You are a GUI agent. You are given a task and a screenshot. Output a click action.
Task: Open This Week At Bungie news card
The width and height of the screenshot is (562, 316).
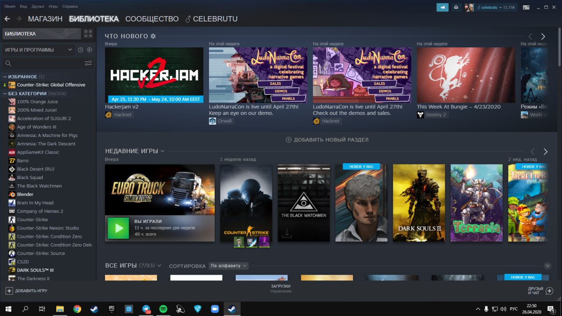466,75
